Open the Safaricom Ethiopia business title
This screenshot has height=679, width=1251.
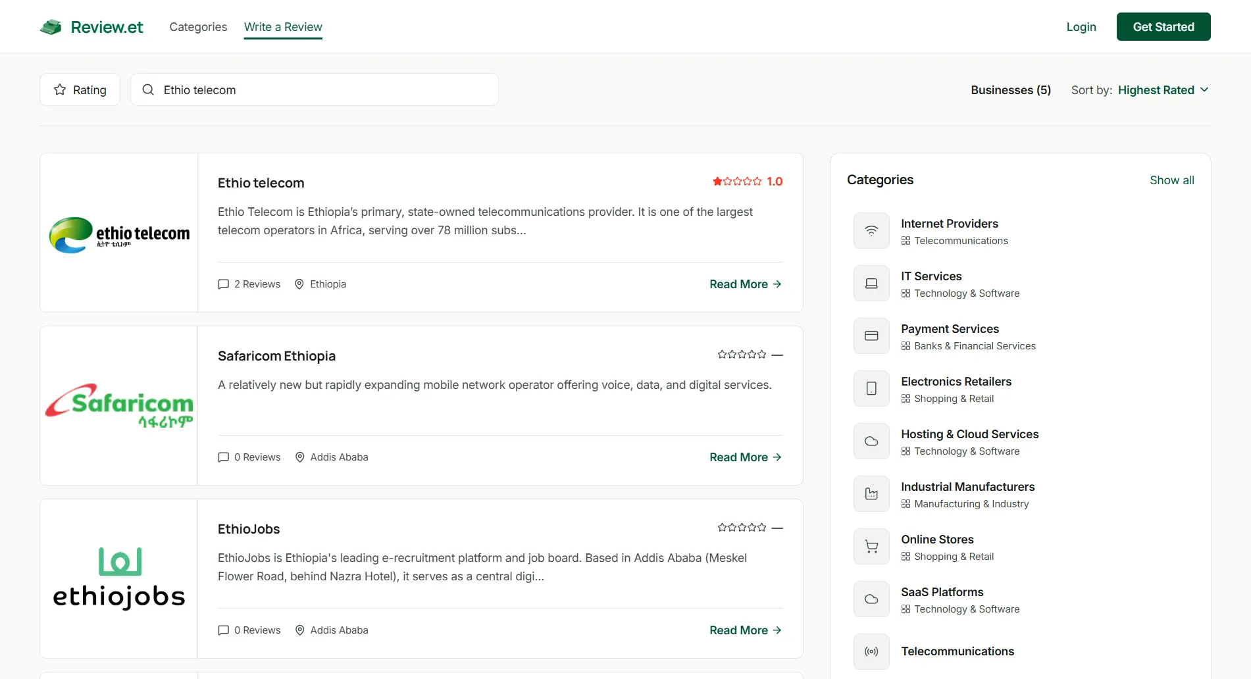(276, 356)
